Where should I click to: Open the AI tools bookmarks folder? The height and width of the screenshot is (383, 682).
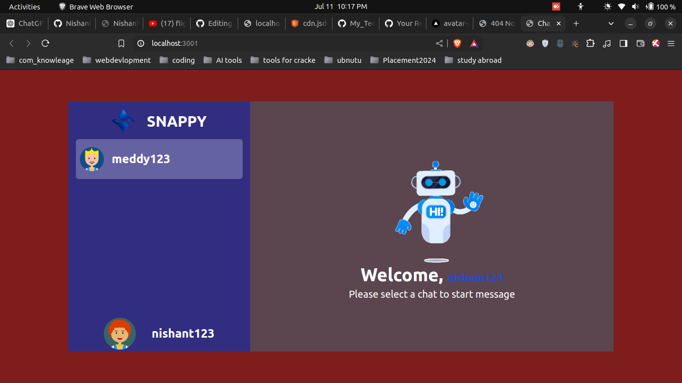click(x=223, y=60)
